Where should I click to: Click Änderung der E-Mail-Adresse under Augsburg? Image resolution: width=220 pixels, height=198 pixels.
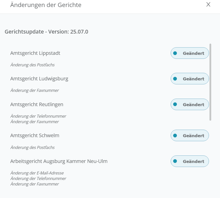point(37,173)
